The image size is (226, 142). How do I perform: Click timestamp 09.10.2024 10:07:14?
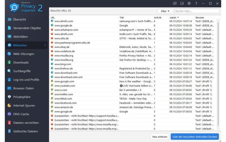tap(180, 21)
